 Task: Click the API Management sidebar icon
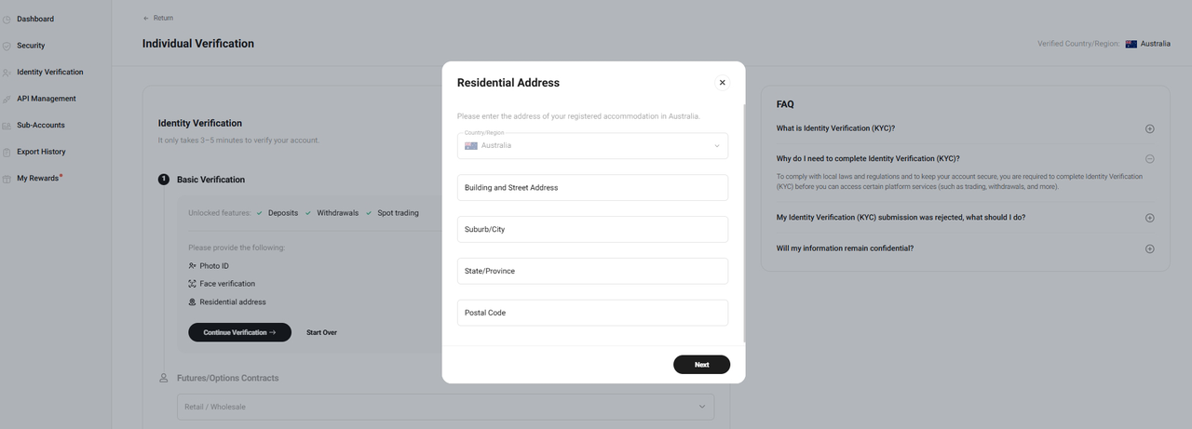pos(7,99)
